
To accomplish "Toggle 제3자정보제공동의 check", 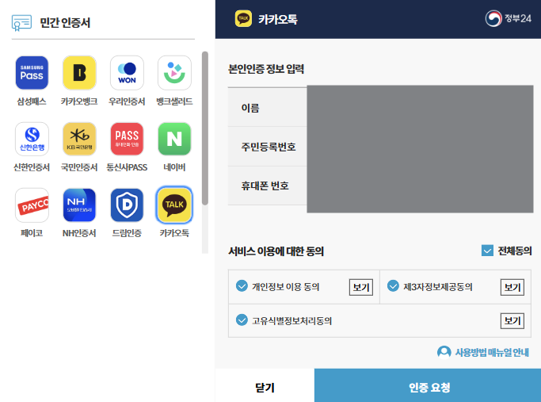I will tap(393, 286).
